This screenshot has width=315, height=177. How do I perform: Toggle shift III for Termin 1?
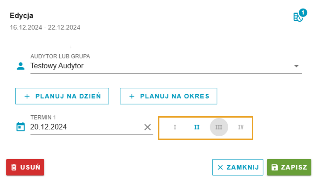point(219,127)
